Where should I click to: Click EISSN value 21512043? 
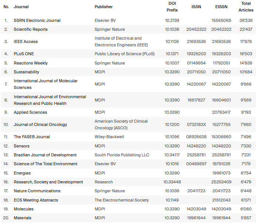[221, 200]
